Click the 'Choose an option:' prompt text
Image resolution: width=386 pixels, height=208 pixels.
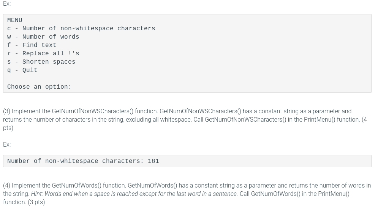coord(39,87)
